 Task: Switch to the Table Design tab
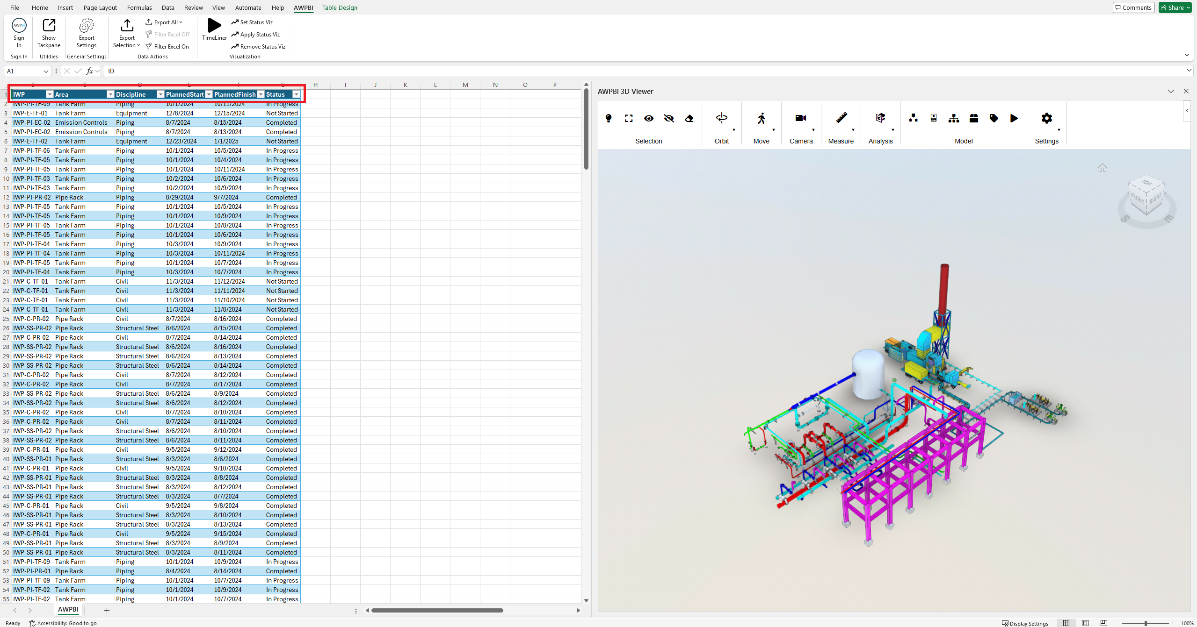[340, 7]
